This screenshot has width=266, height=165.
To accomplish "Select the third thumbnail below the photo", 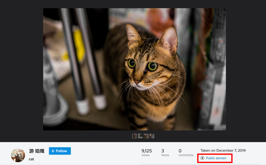I will coord(146,136).
